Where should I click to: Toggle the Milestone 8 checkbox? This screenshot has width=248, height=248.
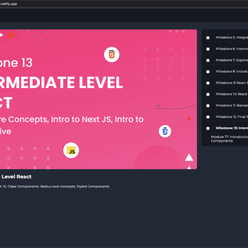click(x=208, y=72)
